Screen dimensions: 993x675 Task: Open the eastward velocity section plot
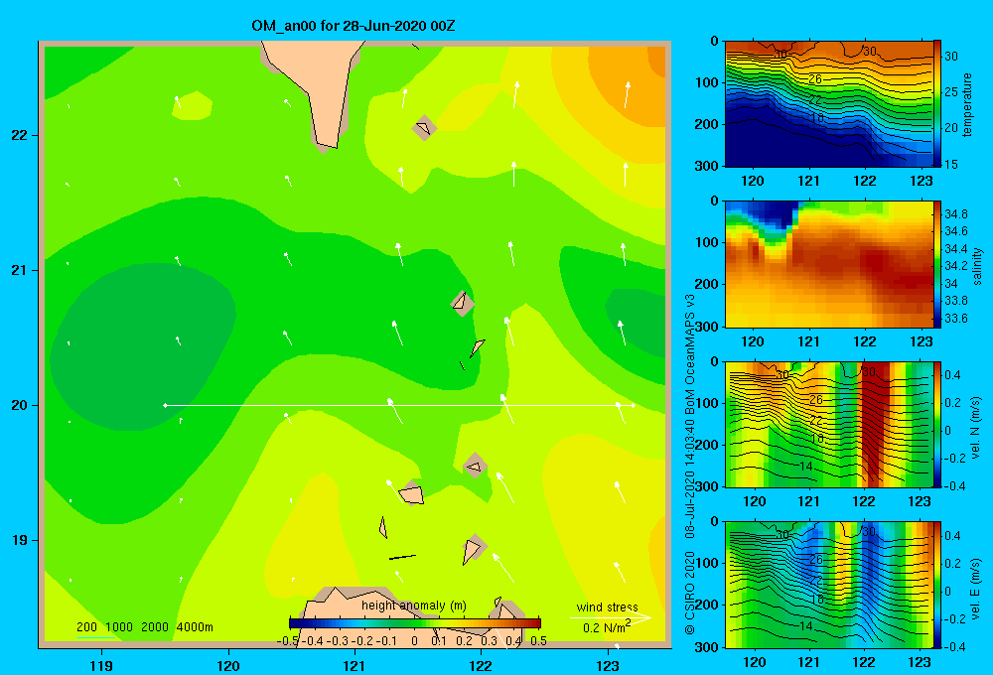tap(829, 585)
